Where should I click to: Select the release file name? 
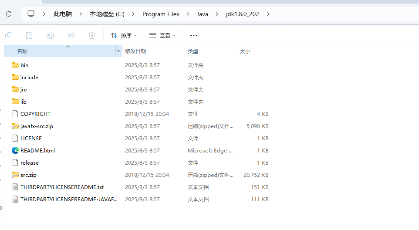[x=30, y=163]
